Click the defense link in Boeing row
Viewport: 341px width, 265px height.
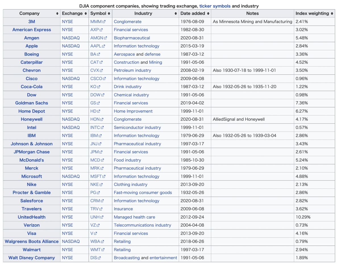152,54
